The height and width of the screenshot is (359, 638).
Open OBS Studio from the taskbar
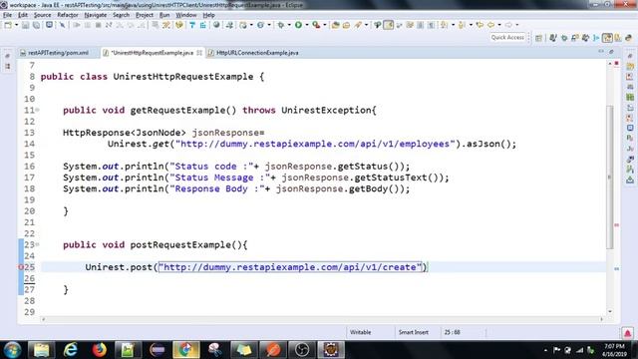[x=301, y=350]
